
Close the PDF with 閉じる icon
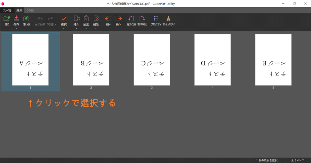point(26,18)
